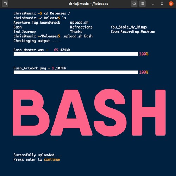Click the Bash_Artwork.png file name

(x=30, y=68)
